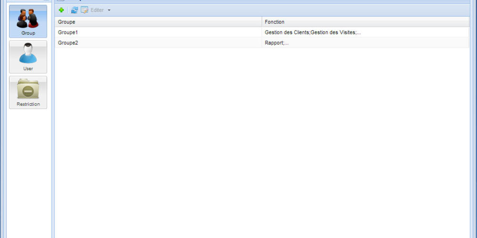Click the separator left of the refresh icon

pyautogui.click(x=68, y=10)
